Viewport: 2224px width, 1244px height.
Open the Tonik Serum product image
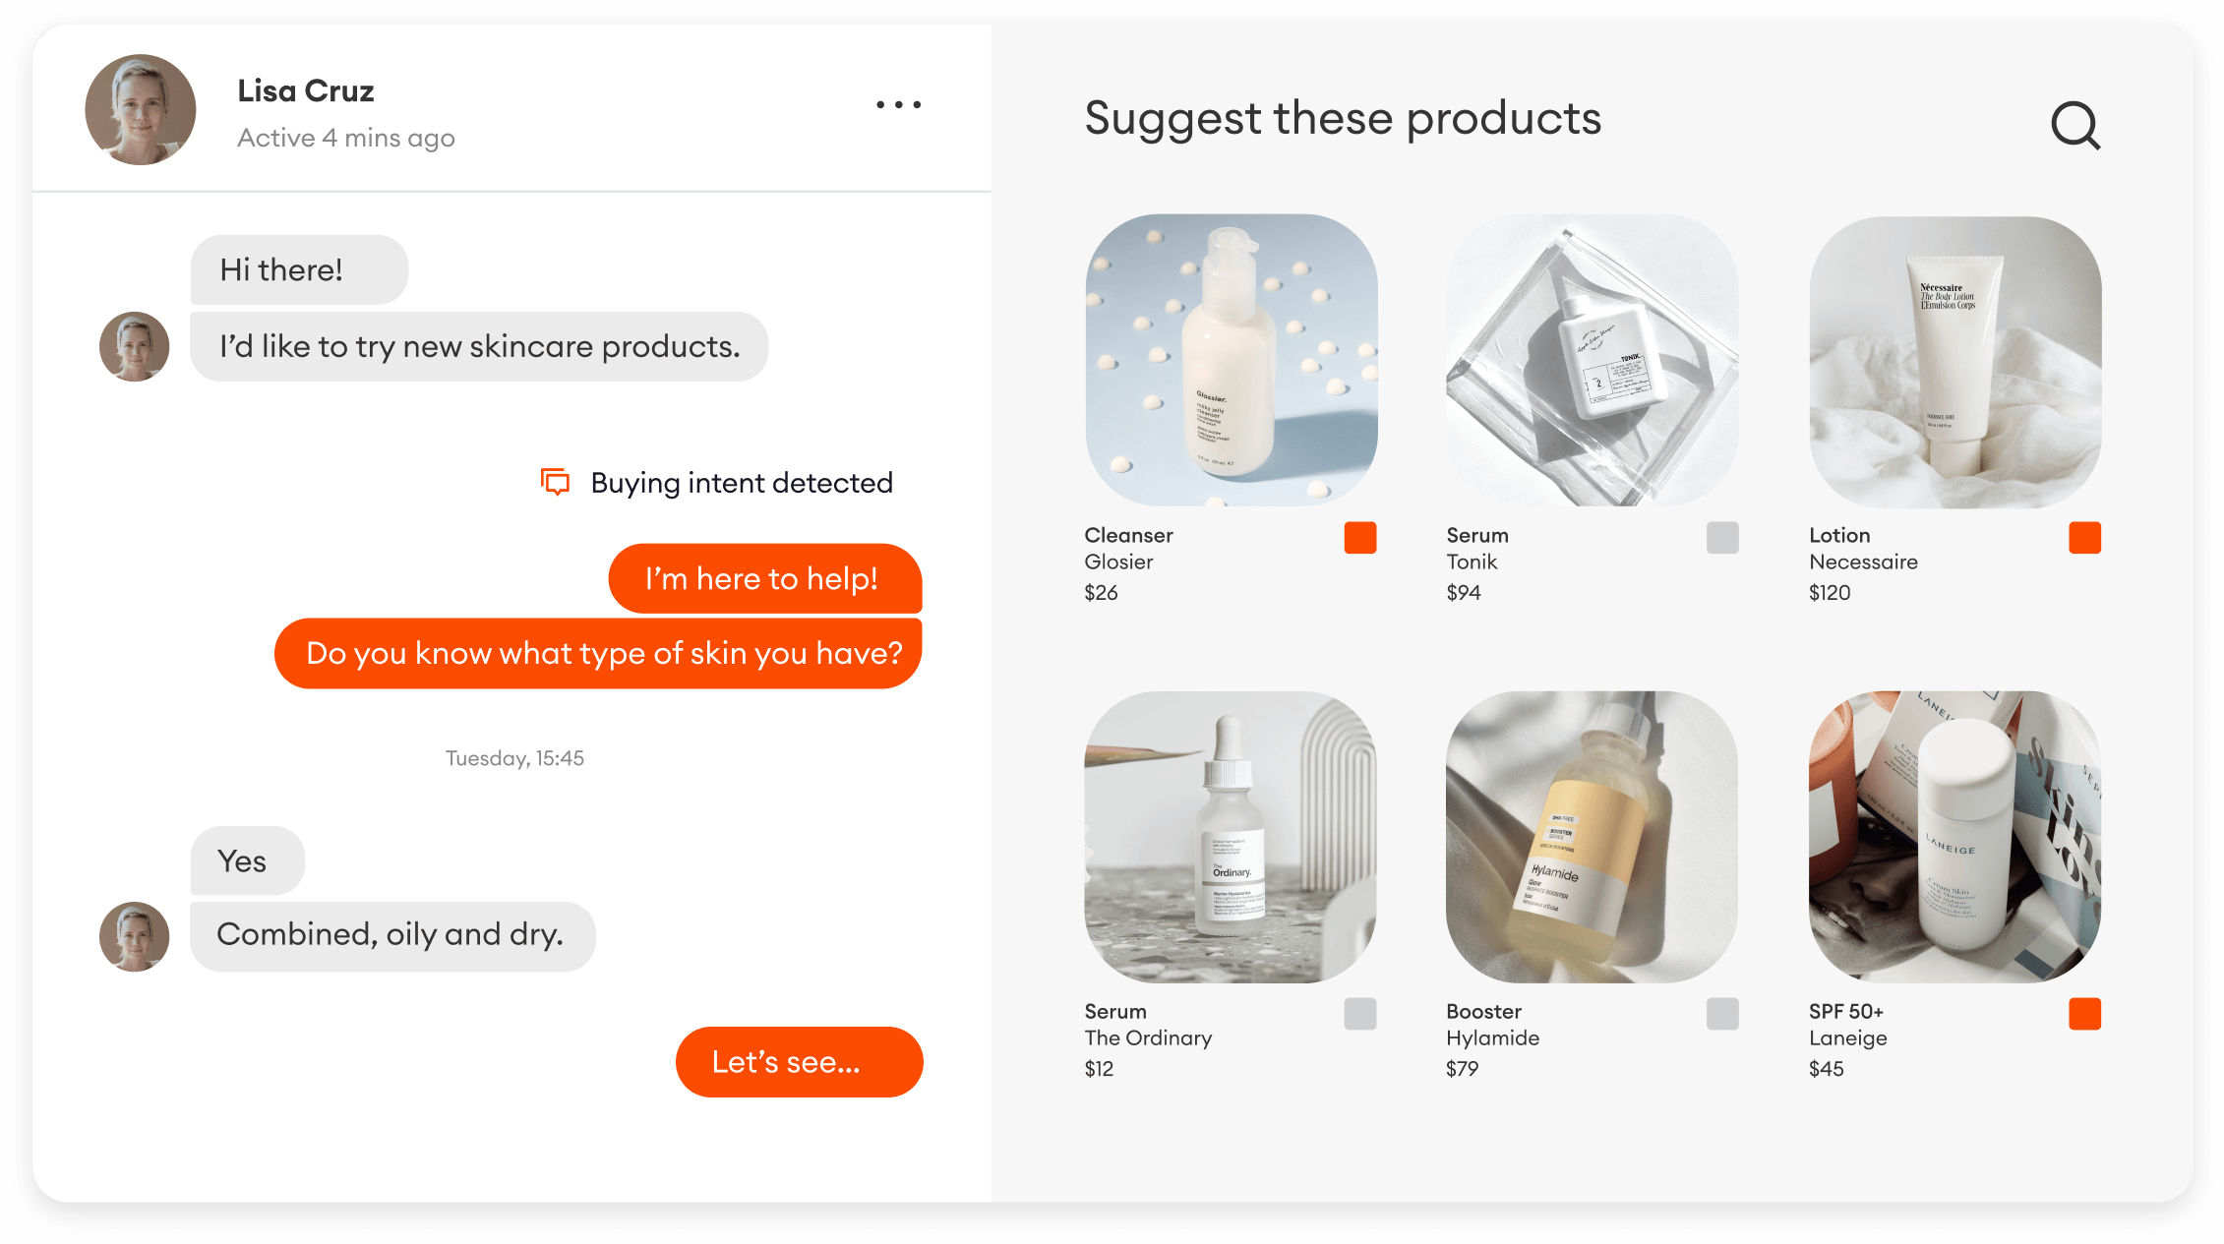point(1593,361)
